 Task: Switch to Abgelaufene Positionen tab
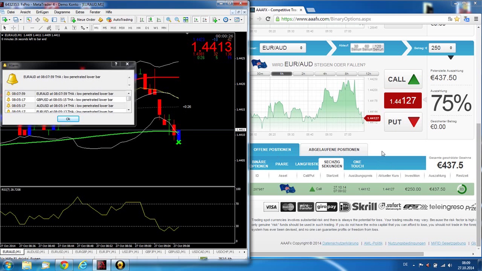pos(334,149)
